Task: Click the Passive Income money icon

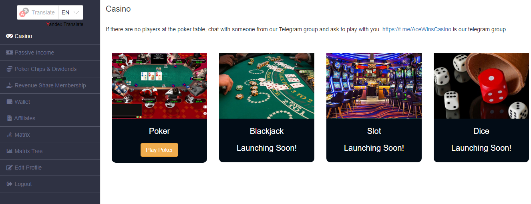Action: (x=10, y=53)
